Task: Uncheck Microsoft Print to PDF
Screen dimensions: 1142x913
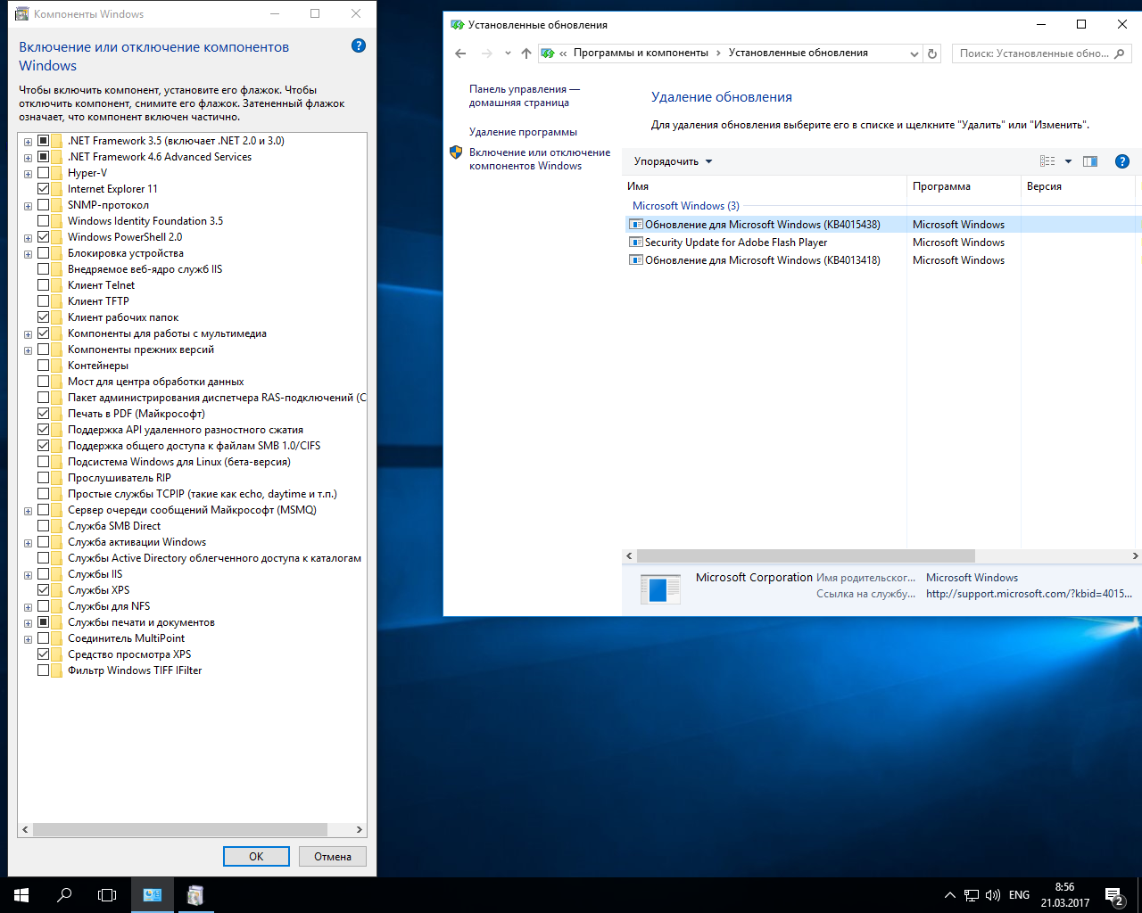Action: click(x=43, y=414)
